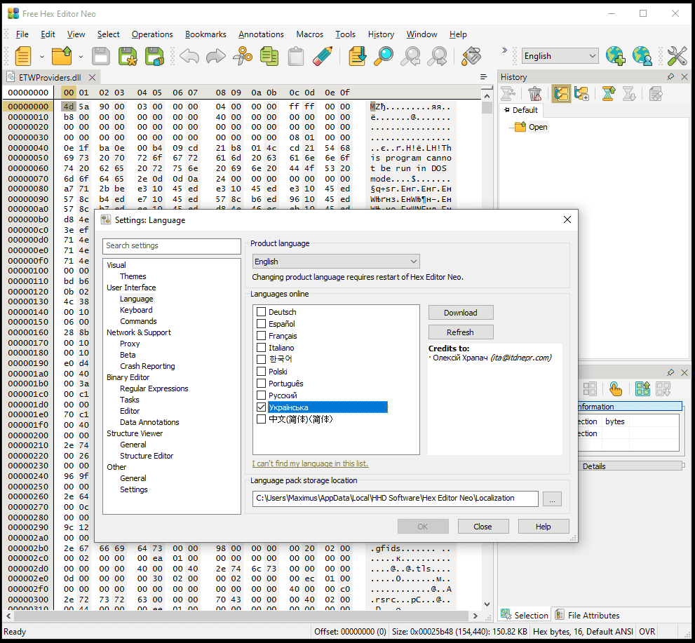Click the trash icon in History panel
The image size is (695, 643).
534,94
